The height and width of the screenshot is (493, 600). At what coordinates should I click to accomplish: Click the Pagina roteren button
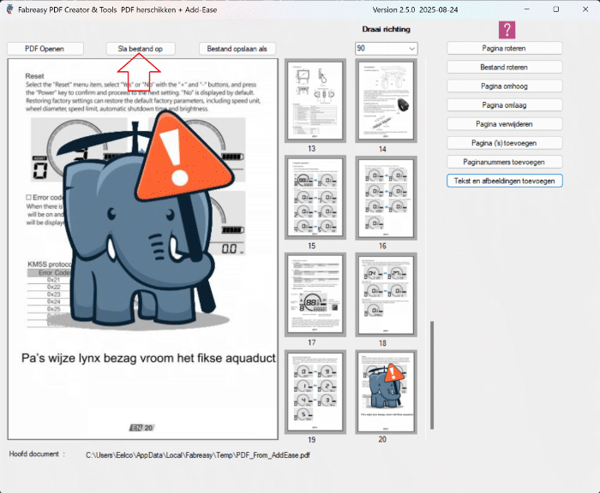[504, 48]
